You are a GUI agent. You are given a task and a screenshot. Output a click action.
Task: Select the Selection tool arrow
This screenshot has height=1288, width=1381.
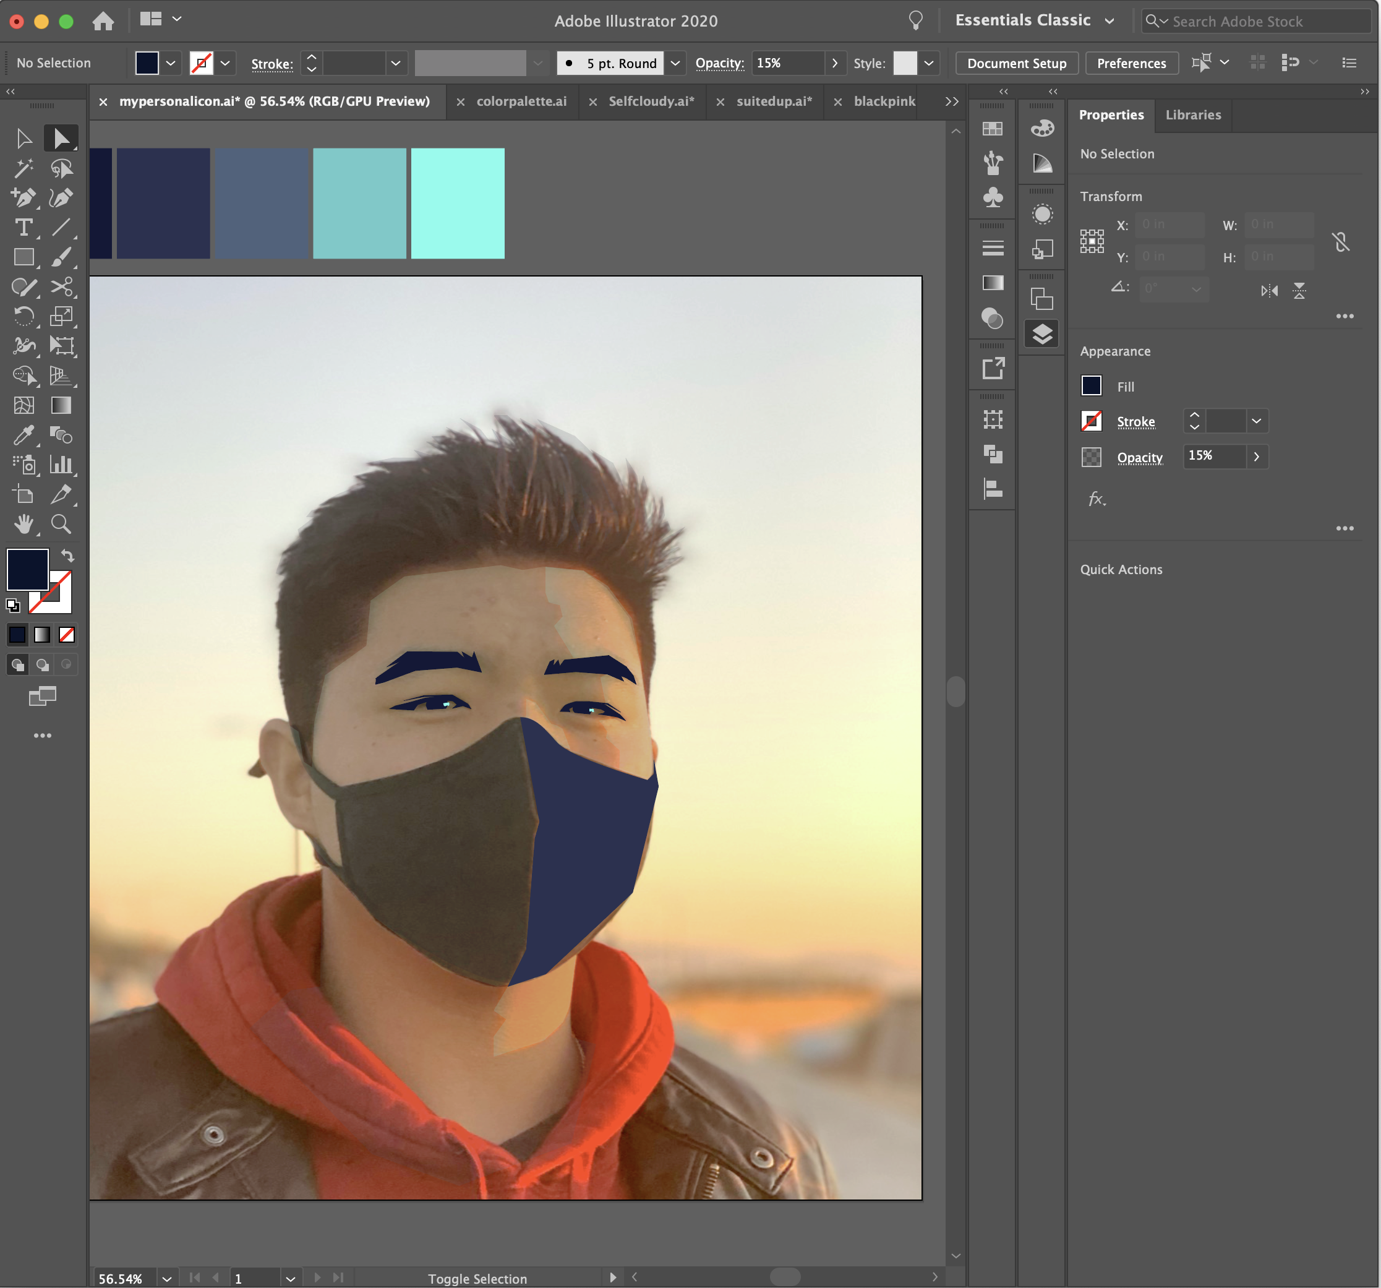pos(24,138)
